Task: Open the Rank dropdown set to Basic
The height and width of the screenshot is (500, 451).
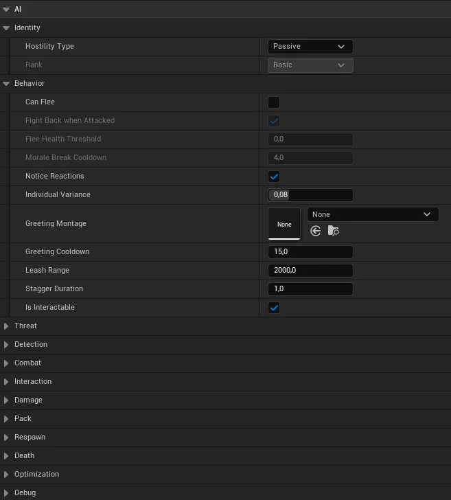Action: click(310, 65)
